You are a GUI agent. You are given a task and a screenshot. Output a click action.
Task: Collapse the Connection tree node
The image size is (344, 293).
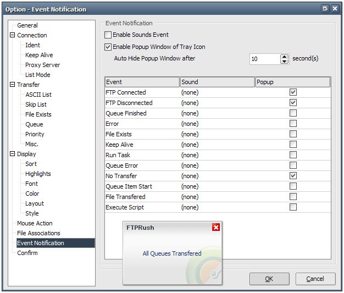(13, 35)
